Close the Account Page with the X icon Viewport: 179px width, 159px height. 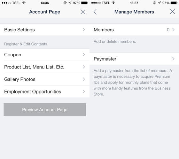pos(83,12)
